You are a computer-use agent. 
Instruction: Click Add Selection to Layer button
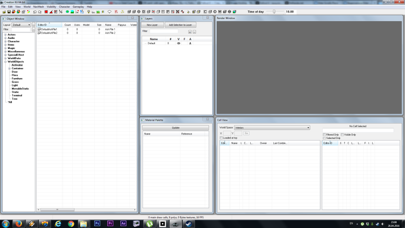click(x=180, y=25)
